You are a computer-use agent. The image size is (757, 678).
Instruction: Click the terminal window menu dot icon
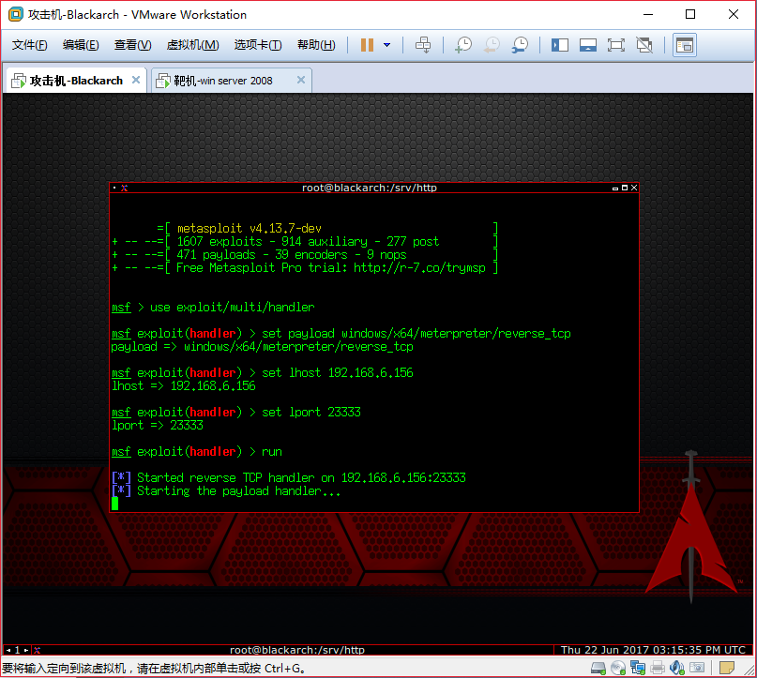coord(114,188)
